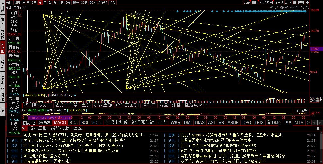
Task: Open the 自选股 sidebar item
Action: pyautogui.click(x=3, y=78)
